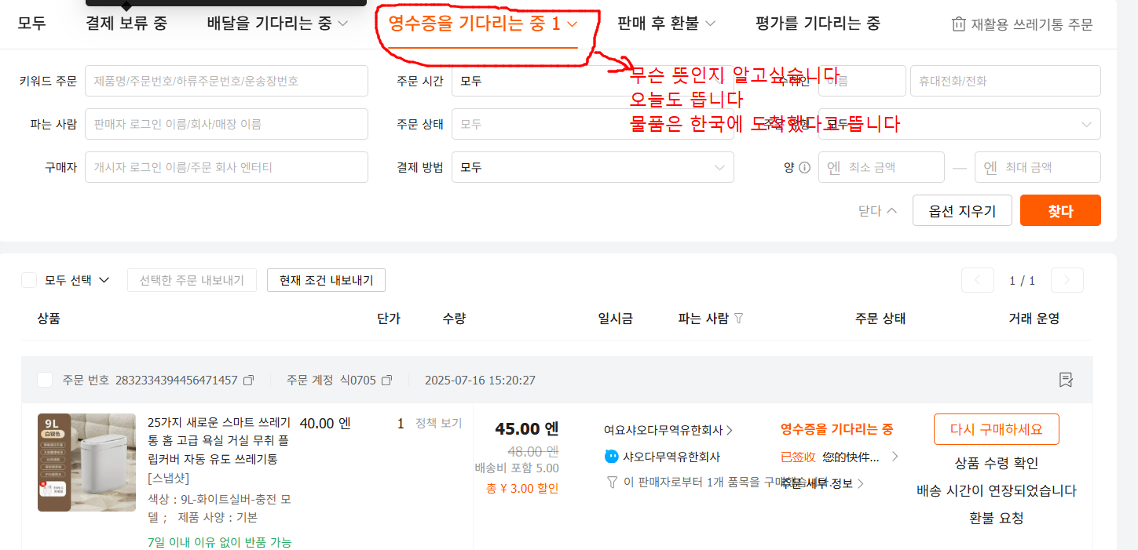
Task: Toggle the 모두 선택 checkbox
Action: [29, 280]
